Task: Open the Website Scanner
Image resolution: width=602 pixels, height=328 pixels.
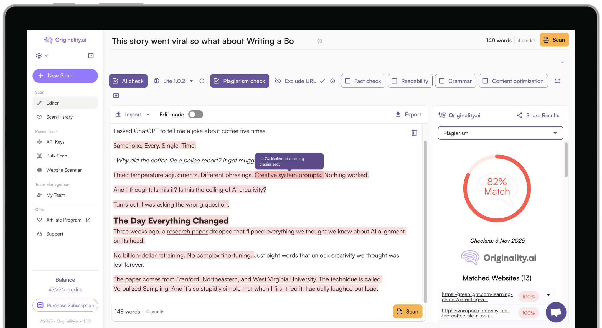Action: (64, 170)
